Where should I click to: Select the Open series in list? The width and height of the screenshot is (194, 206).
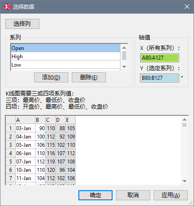pyautogui.click(x=66, y=48)
